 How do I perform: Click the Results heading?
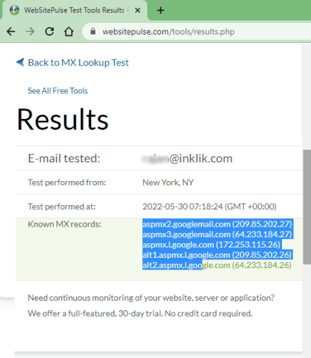62,120
